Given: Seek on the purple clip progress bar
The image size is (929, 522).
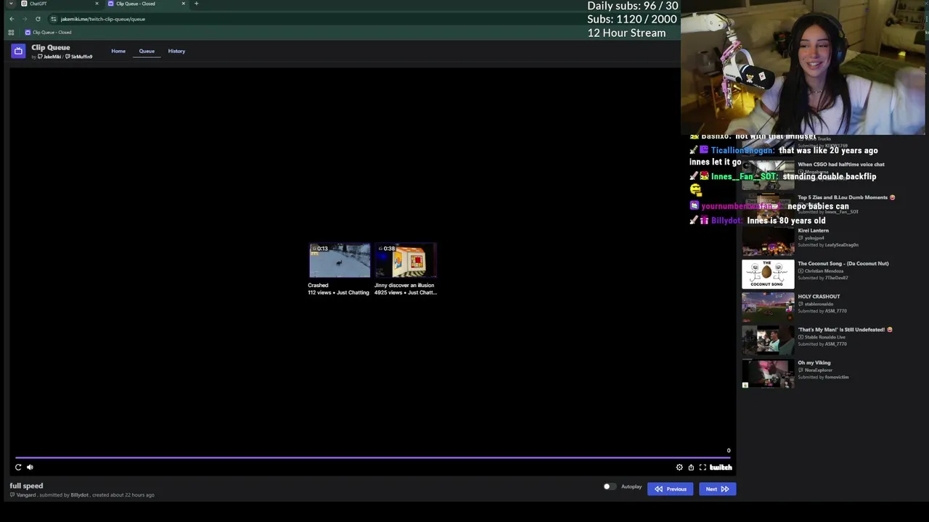Looking at the screenshot, I should tap(373, 457).
